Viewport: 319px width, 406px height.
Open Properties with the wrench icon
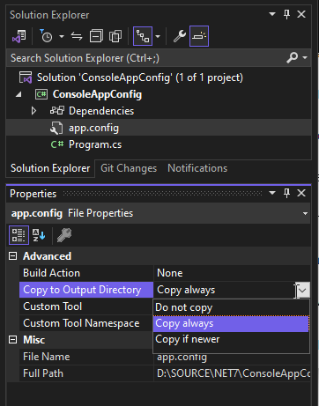179,36
